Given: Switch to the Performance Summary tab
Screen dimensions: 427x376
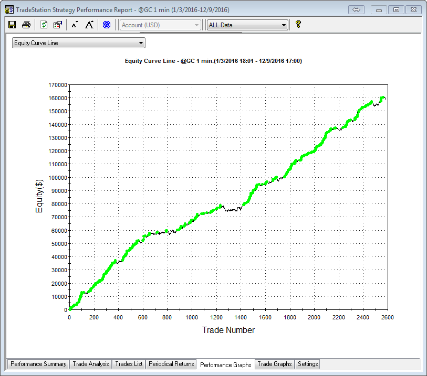Looking at the screenshot, I should (38, 364).
